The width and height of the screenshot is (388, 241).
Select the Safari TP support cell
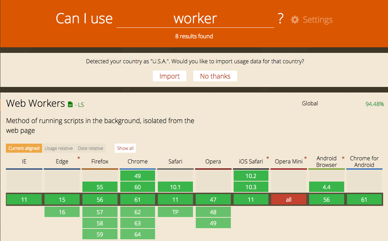(x=175, y=212)
